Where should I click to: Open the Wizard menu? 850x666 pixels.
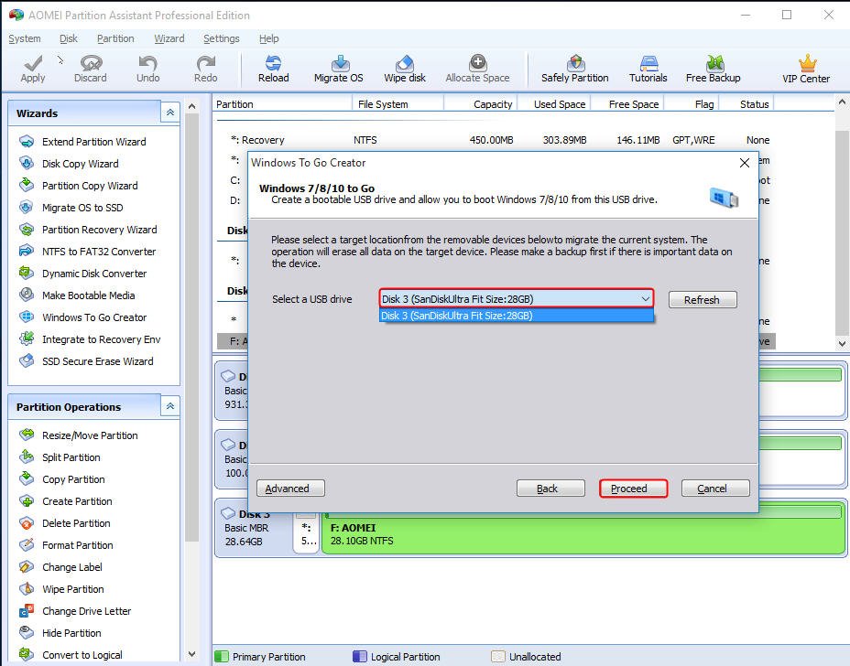pos(169,38)
